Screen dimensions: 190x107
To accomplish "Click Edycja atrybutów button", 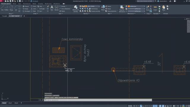I will tap(111, 11).
